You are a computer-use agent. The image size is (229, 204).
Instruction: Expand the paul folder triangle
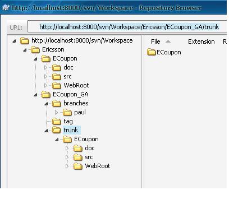point(56,113)
